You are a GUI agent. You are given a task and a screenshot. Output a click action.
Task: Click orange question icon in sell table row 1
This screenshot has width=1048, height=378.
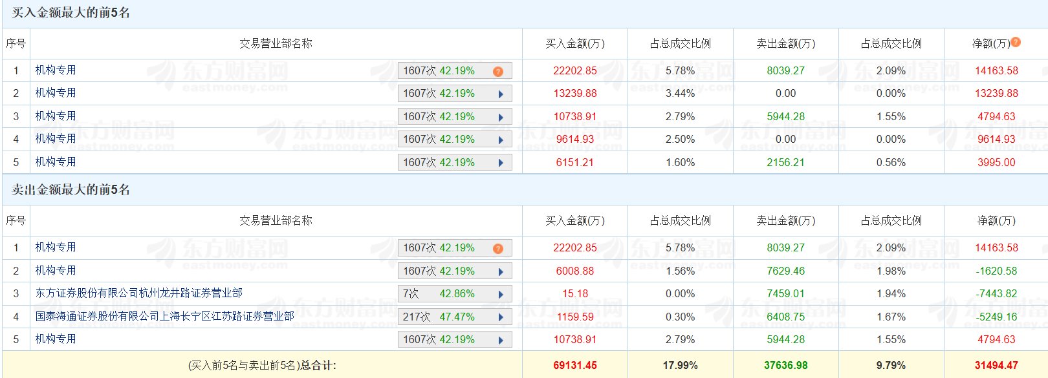coord(497,248)
